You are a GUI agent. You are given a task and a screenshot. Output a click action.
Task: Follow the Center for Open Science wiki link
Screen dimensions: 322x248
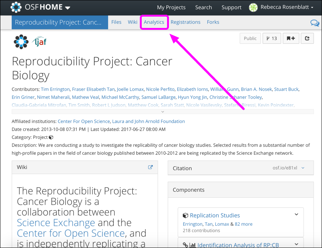(71, 233)
